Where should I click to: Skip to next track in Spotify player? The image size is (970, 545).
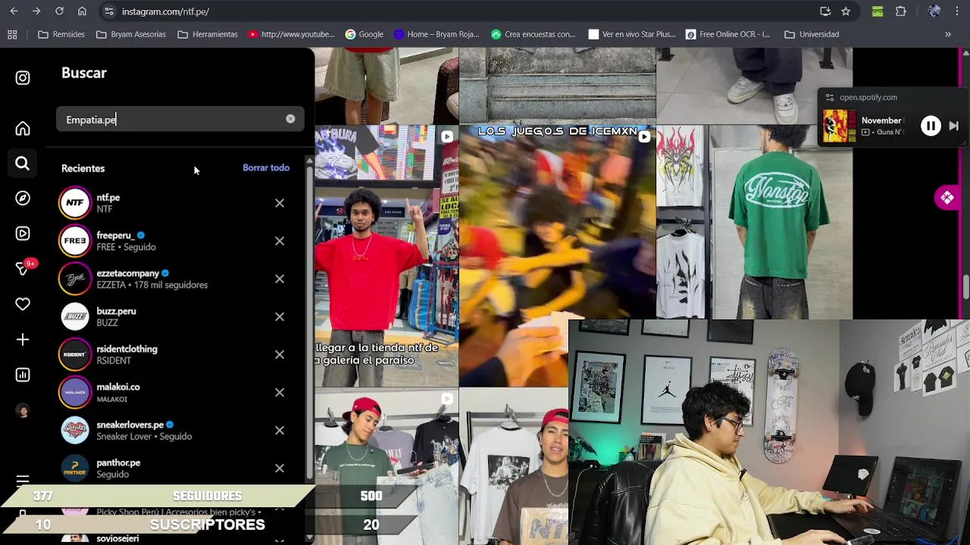954,126
